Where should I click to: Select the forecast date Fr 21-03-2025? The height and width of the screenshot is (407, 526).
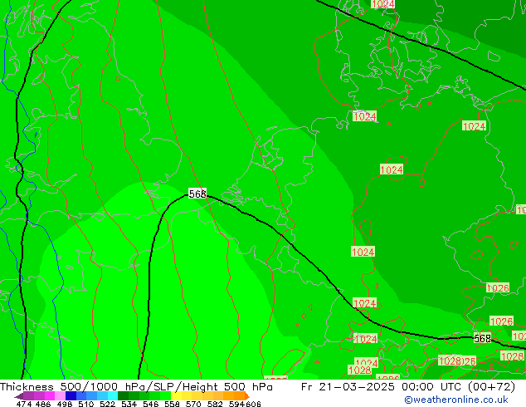click(x=348, y=387)
